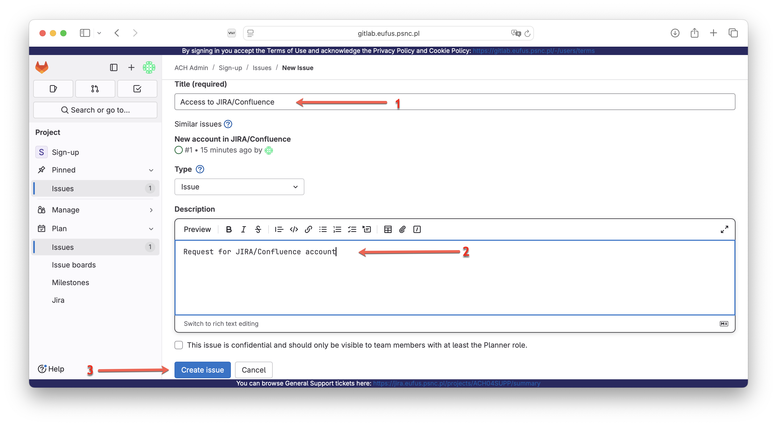Screen dimensions: 777x426
Task: Open the Jira sidebar item
Action: click(58, 300)
